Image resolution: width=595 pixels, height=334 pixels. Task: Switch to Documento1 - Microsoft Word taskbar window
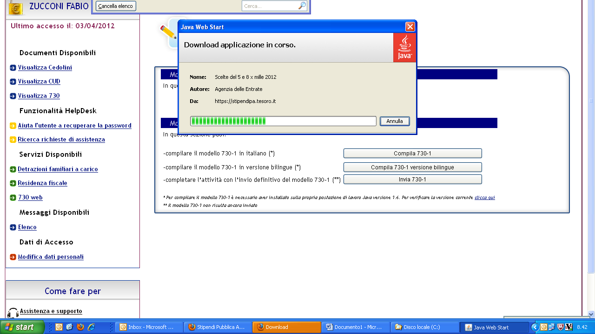tap(356, 327)
